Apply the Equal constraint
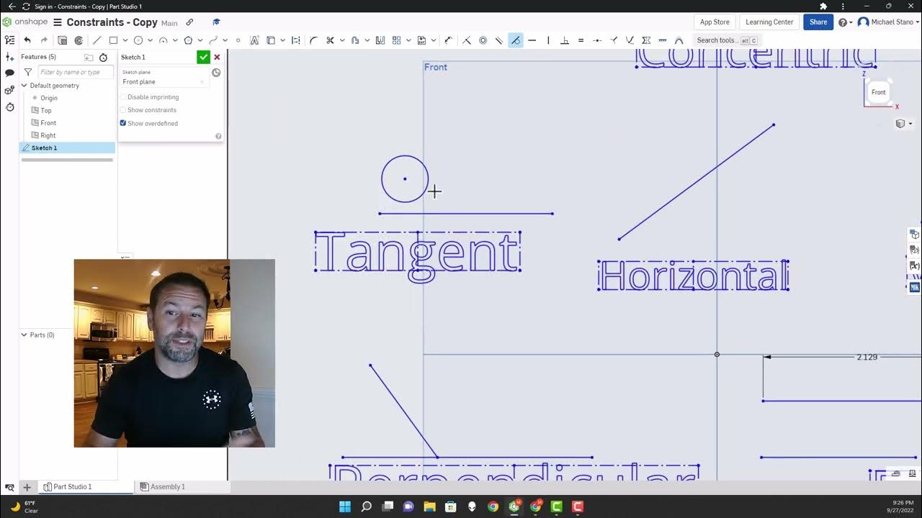Viewport: 922px width, 518px height. point(581,40)
